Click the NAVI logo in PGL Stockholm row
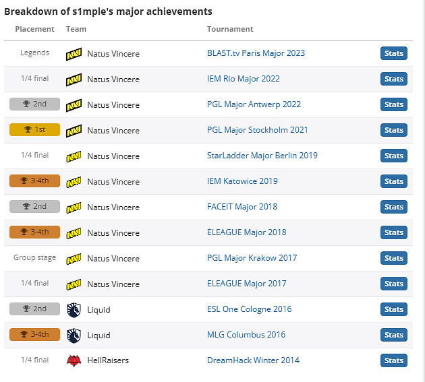Image resolution: width=425 pixels, height=382 pixels. pyautogui.click(x=74, y=130)
